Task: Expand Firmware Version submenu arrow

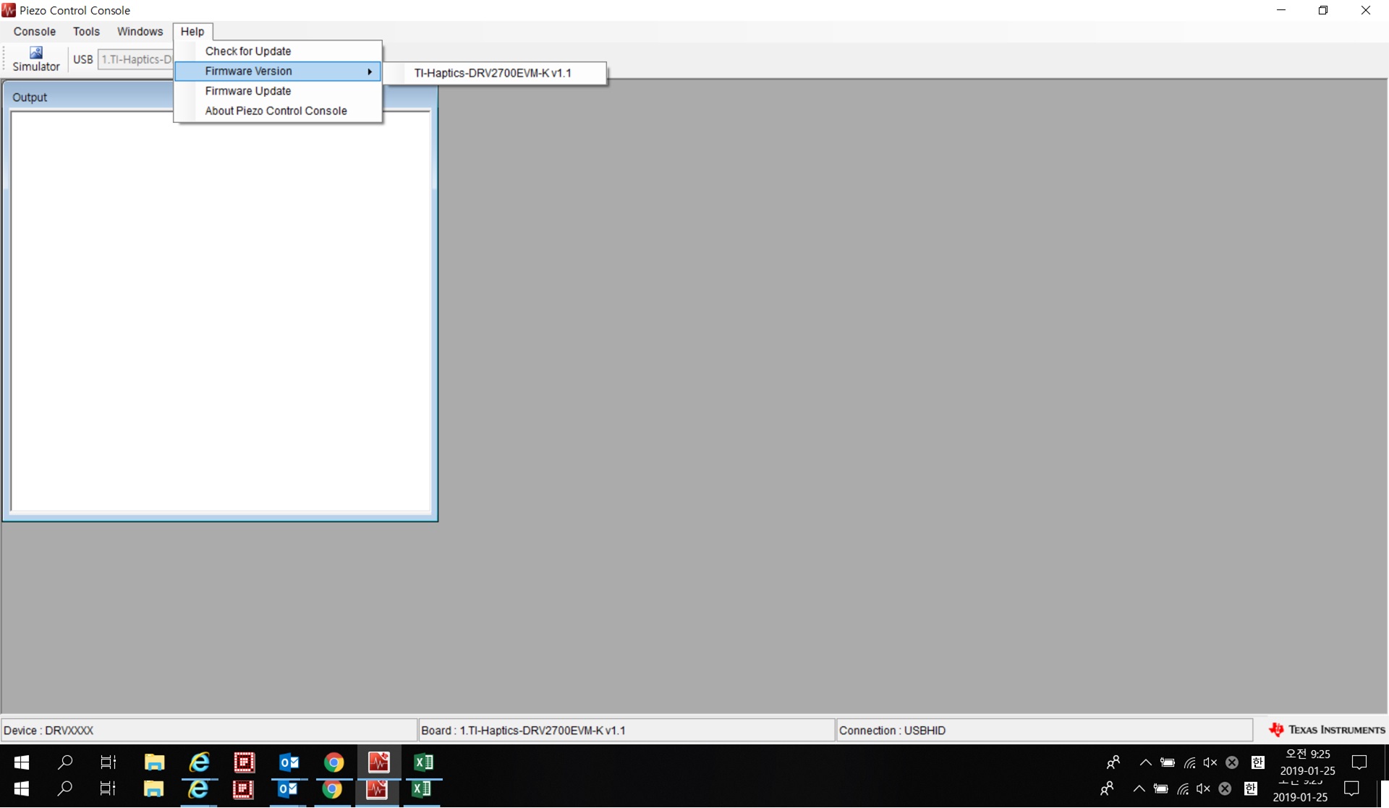Action: (370, 71)
